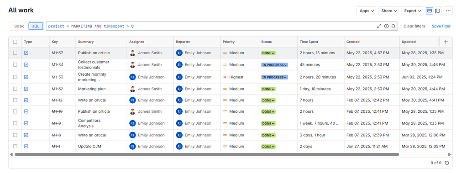Select checkbox for M1-12 row

point(15,100)
